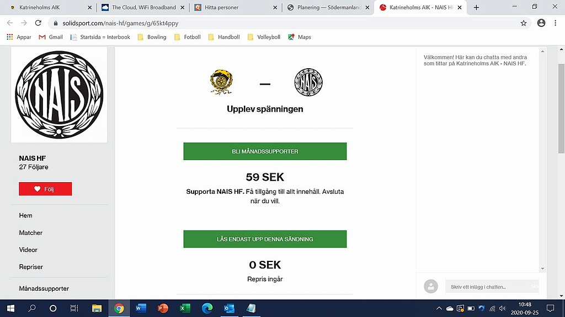Screen dimensions: 565x317
Task: Expand the Handboll bookmarks folder
Action: (224, 37)
